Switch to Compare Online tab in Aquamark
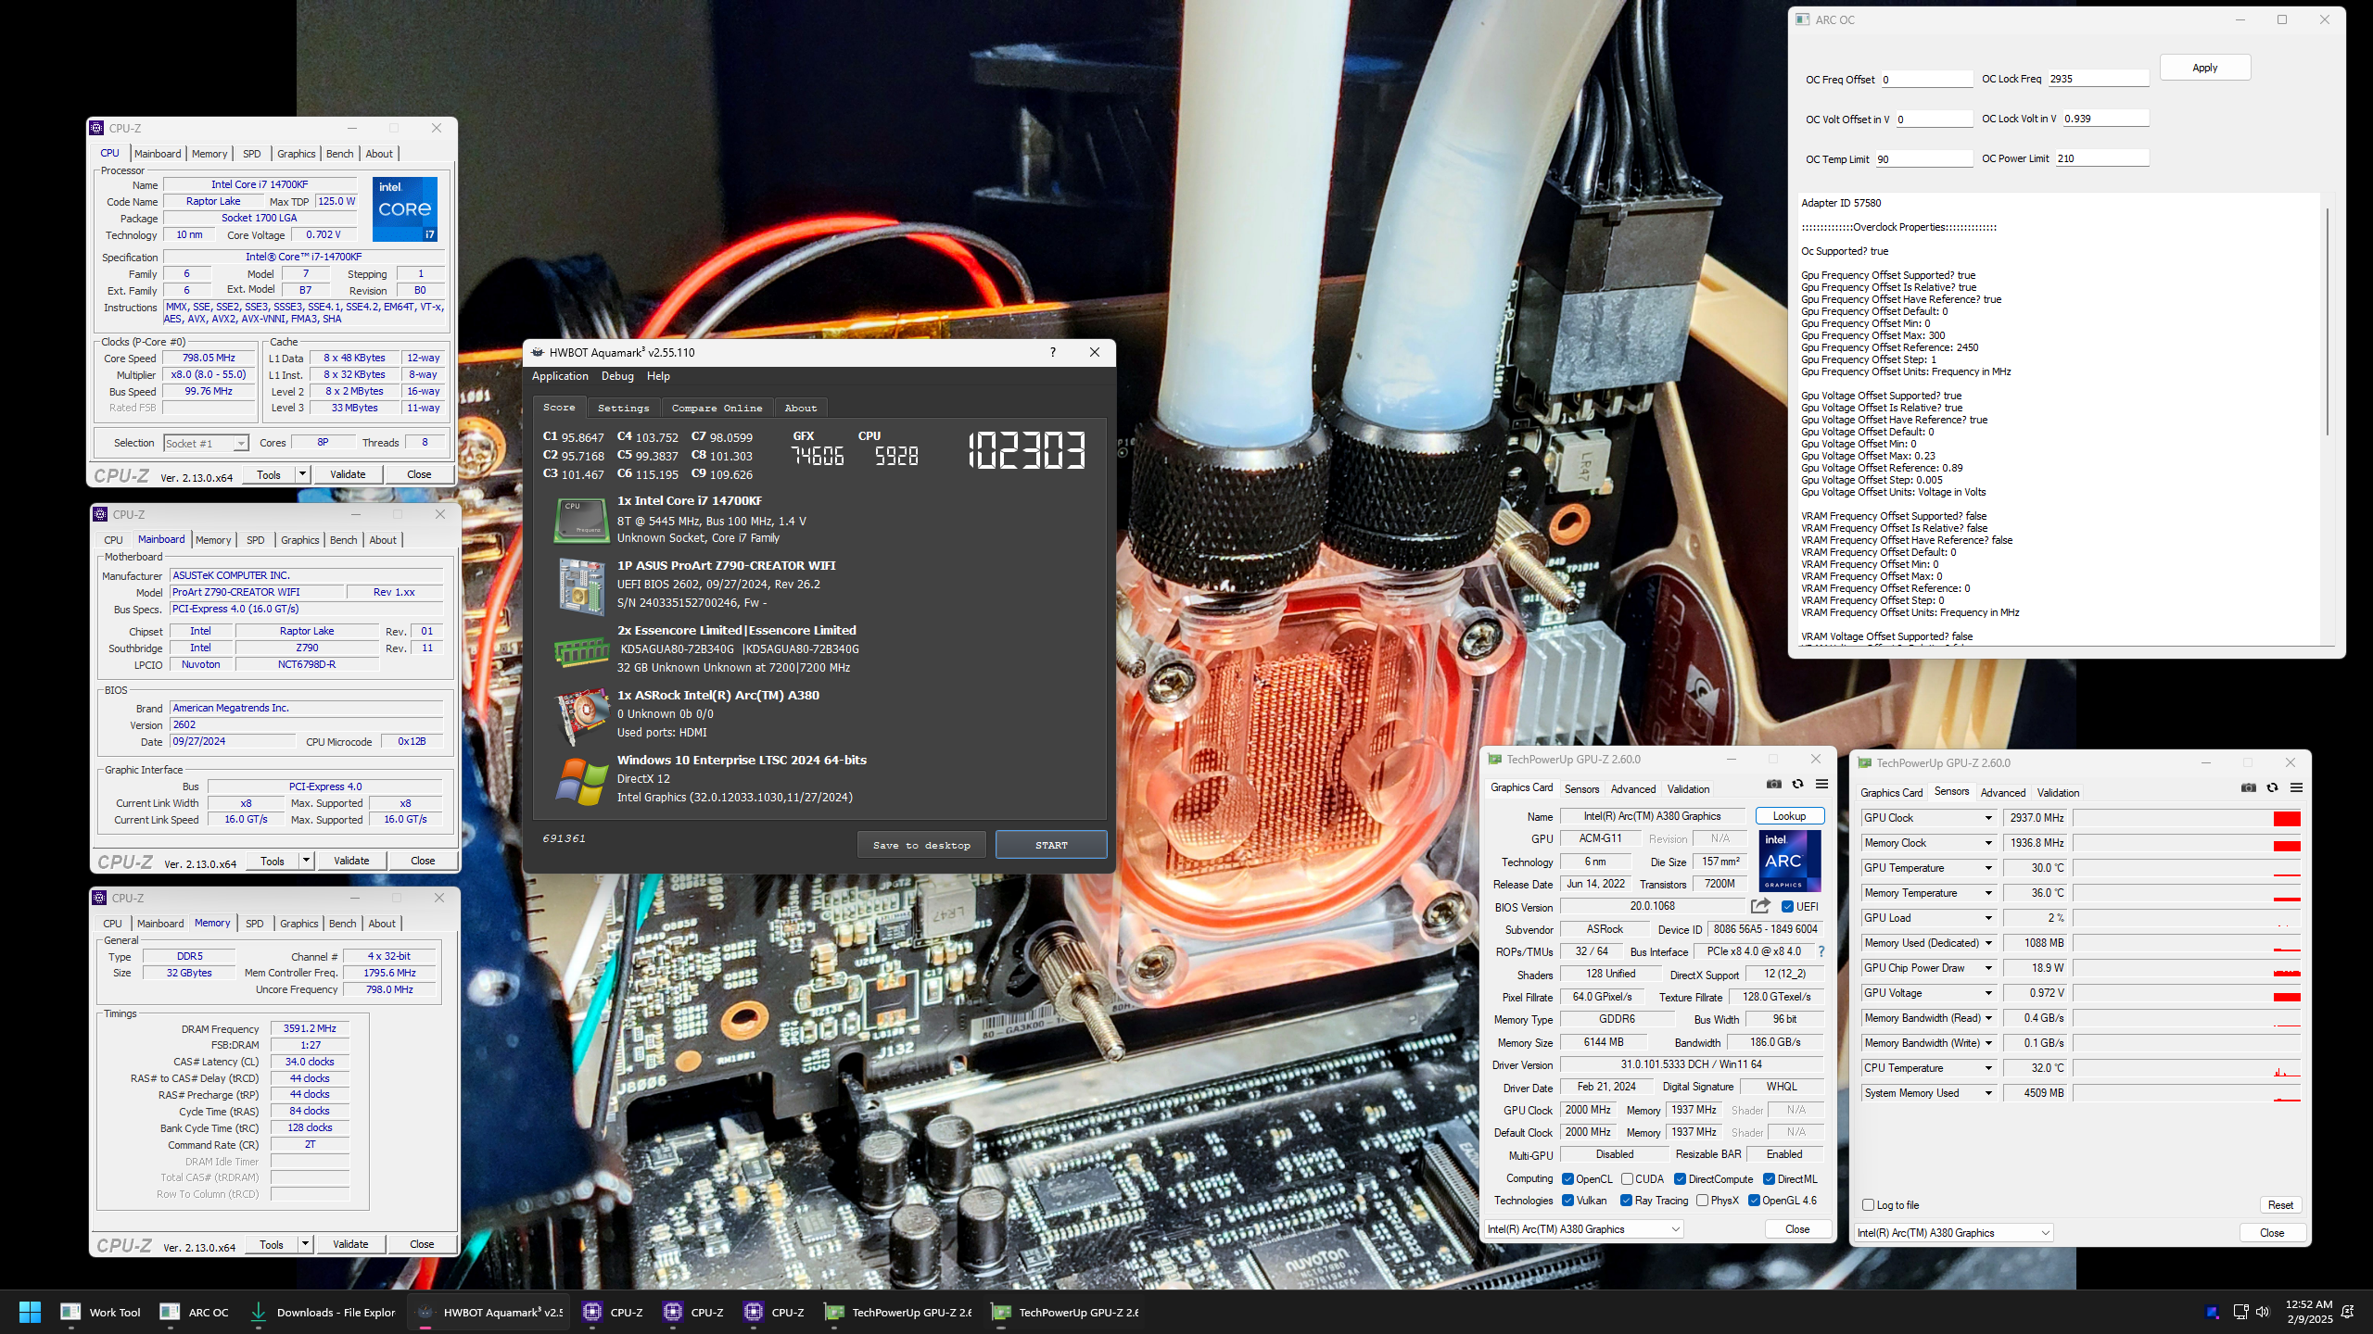This screenshot has height=1334, width=2373. click(717, 408)
